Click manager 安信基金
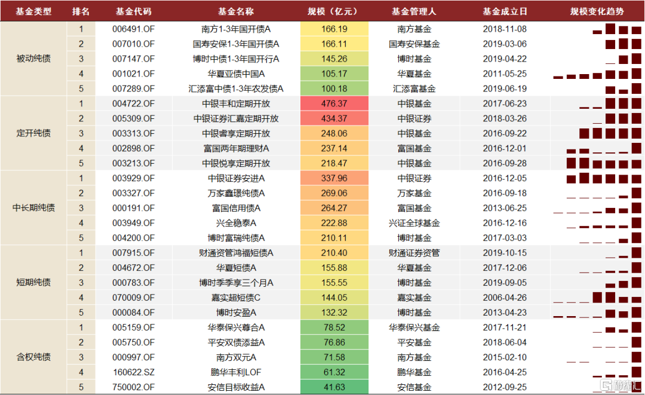The height and width of the screenshot is (395, 645). (414, 387)
